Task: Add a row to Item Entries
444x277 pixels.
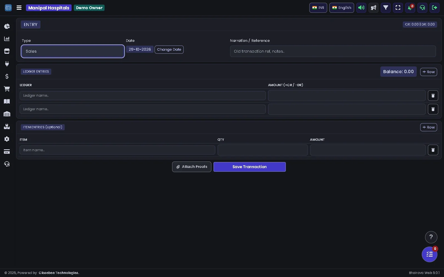Action: coord(428,127)
